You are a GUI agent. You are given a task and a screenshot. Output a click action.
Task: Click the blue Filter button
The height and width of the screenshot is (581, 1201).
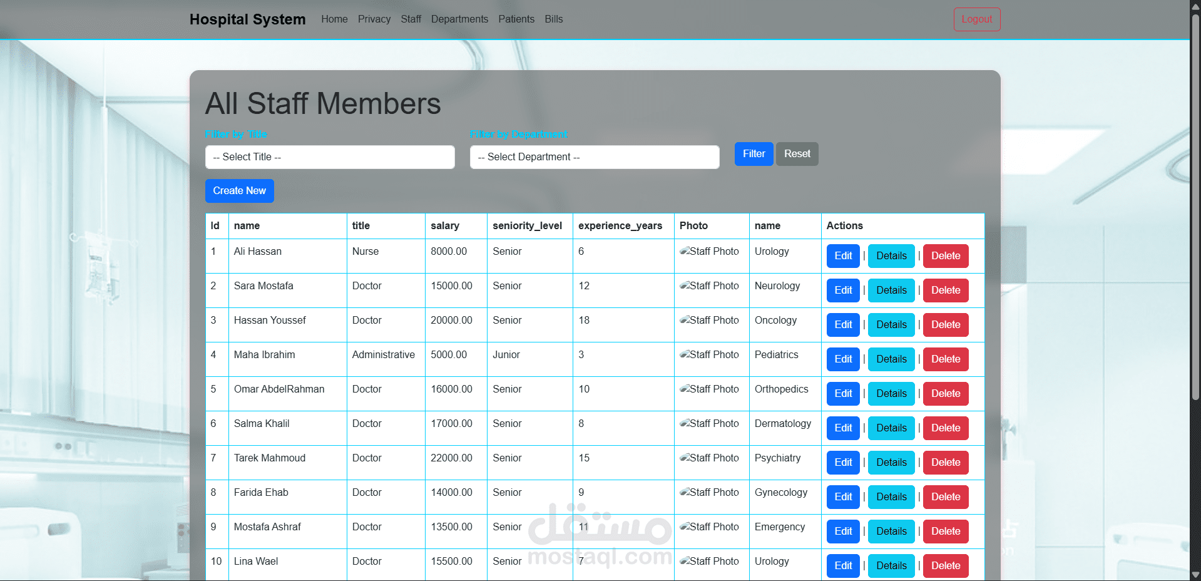click(754, 154)
